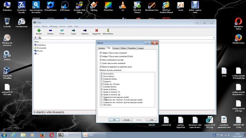This screenshot has height=138, width=246.
Task: Uncheck Intégrer 7-Zip au menu contextuel (32 bits)
Action: pos(101,56)
